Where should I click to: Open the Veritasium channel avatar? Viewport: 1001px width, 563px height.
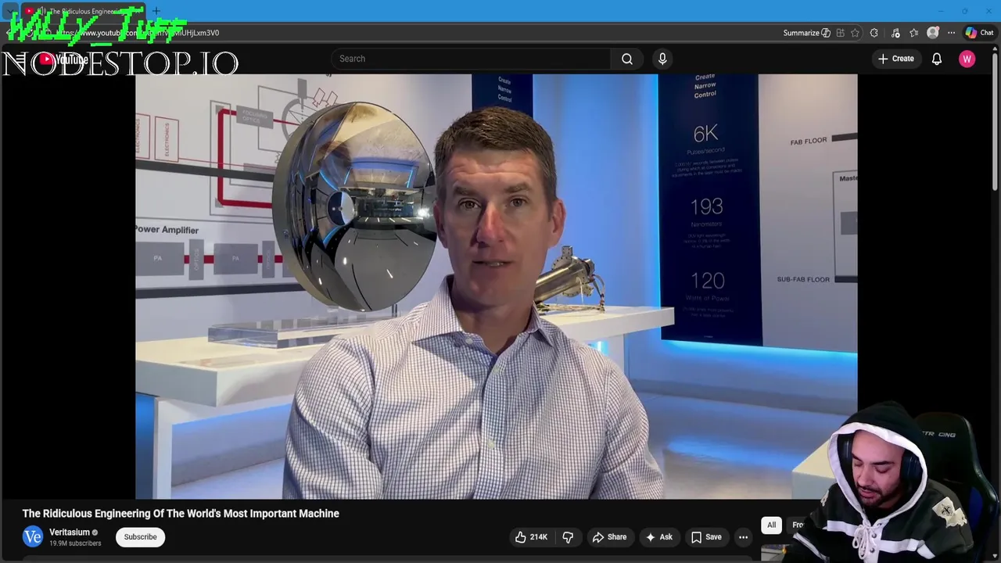32,537
